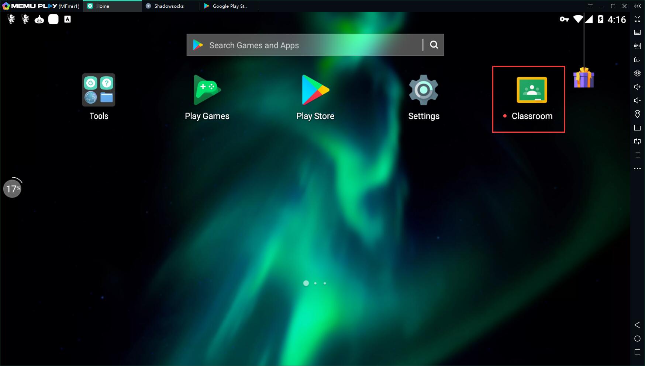
Task: Expand more sidebar tools with the ellipsis
Action: click(637, 168)
